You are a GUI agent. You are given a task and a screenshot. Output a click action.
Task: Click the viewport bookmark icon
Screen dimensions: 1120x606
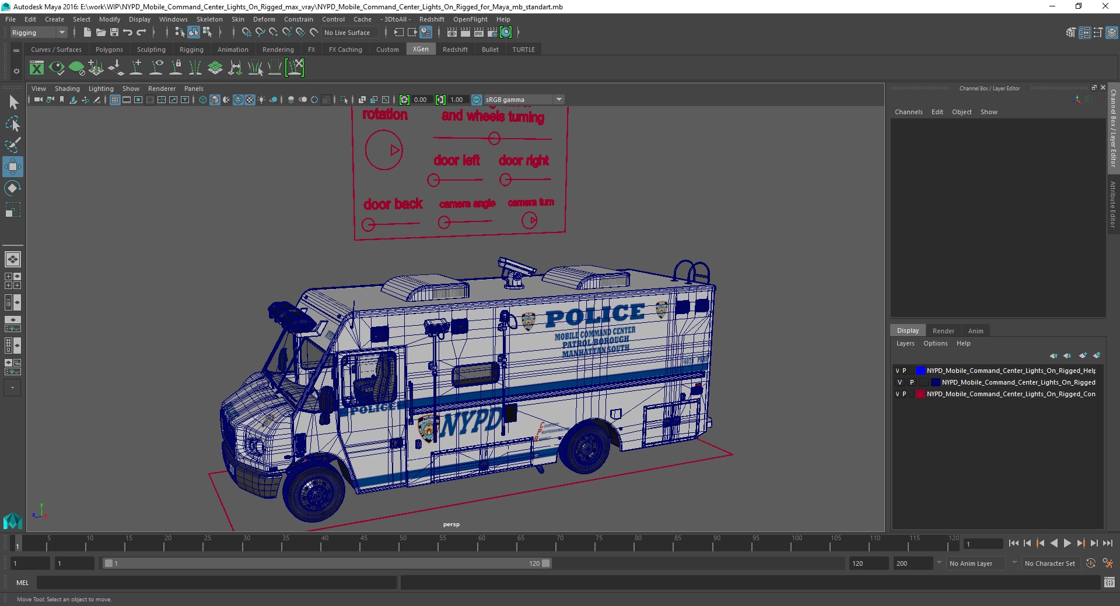click(62, 100)
